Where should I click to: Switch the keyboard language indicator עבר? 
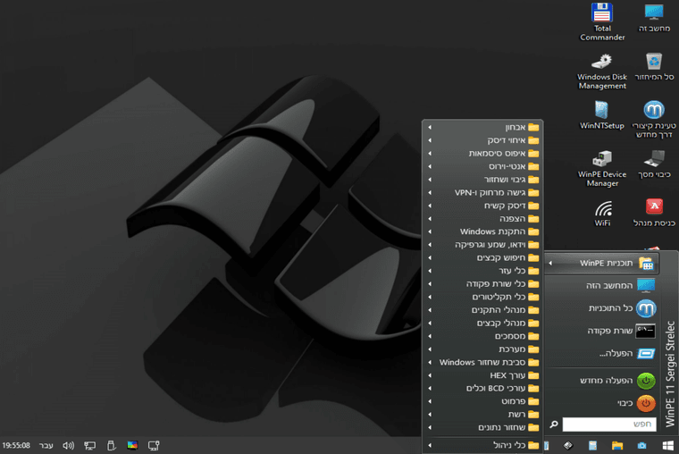pos(46,445)
